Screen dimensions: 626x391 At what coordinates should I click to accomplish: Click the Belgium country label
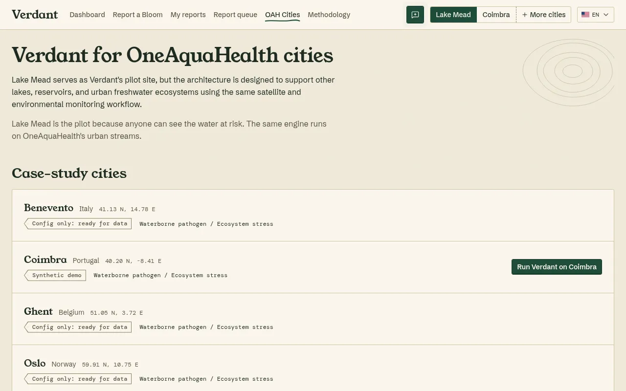(71, 312)
